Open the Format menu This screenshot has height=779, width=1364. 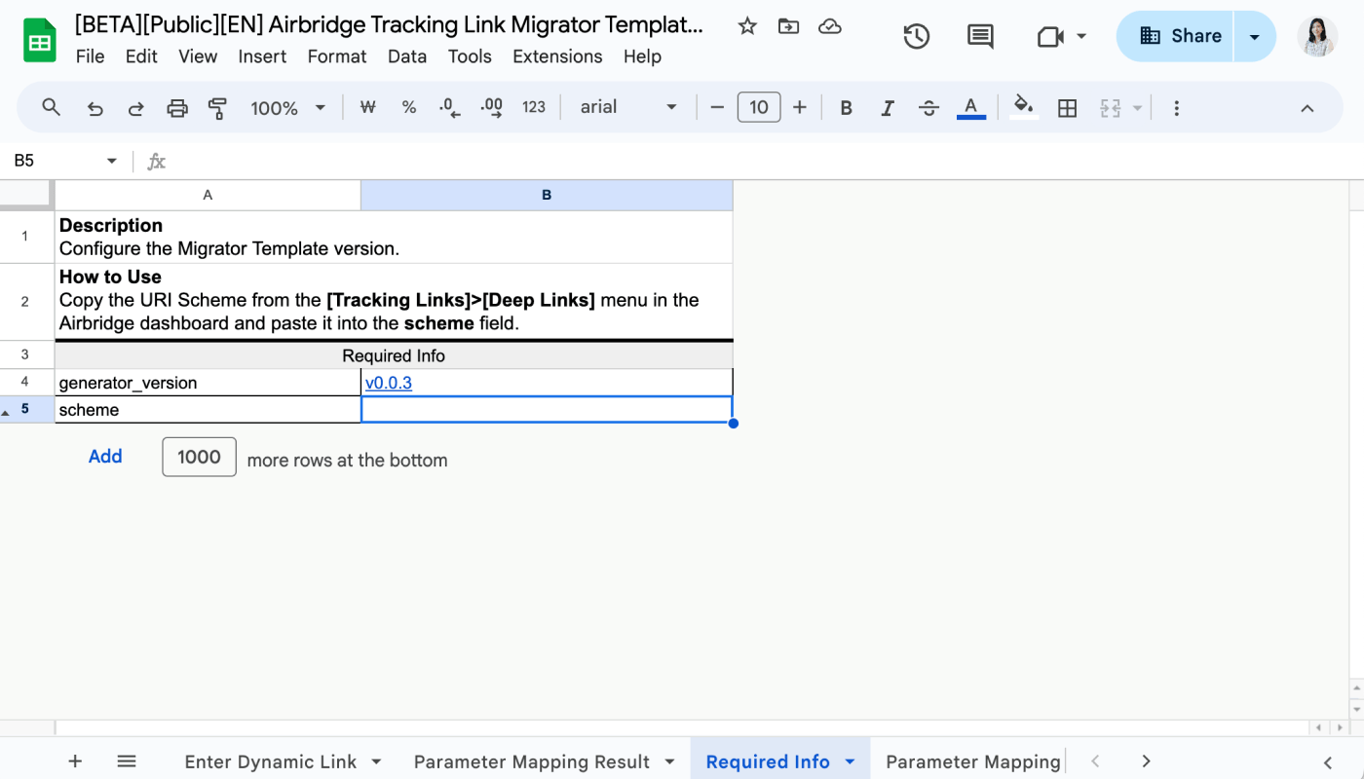click(337, 56)
